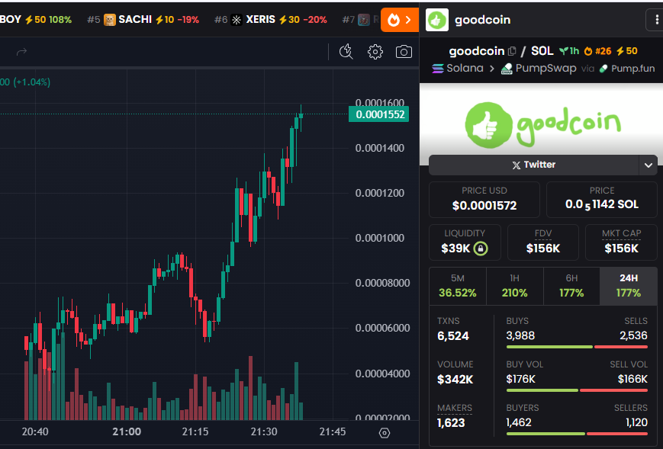Click the MAKERS value 1,623
Screen dimensions: 663x449
point(451,423)
